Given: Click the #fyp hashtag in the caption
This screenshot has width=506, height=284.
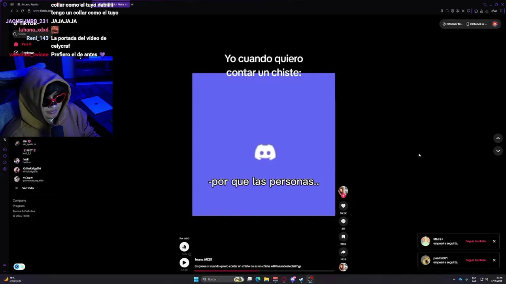Looking at the screenshot, I should click(x=298, y=266).
